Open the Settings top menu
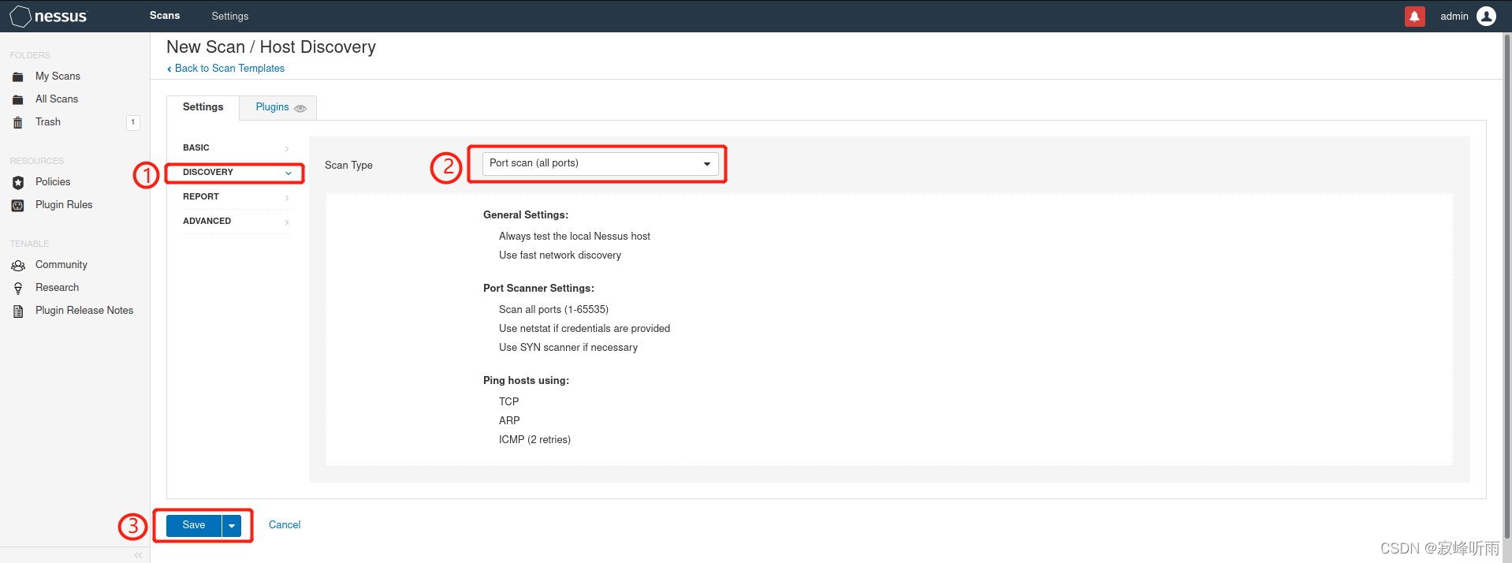Screen dimensions: 1512x563 [x=229, y=16]
